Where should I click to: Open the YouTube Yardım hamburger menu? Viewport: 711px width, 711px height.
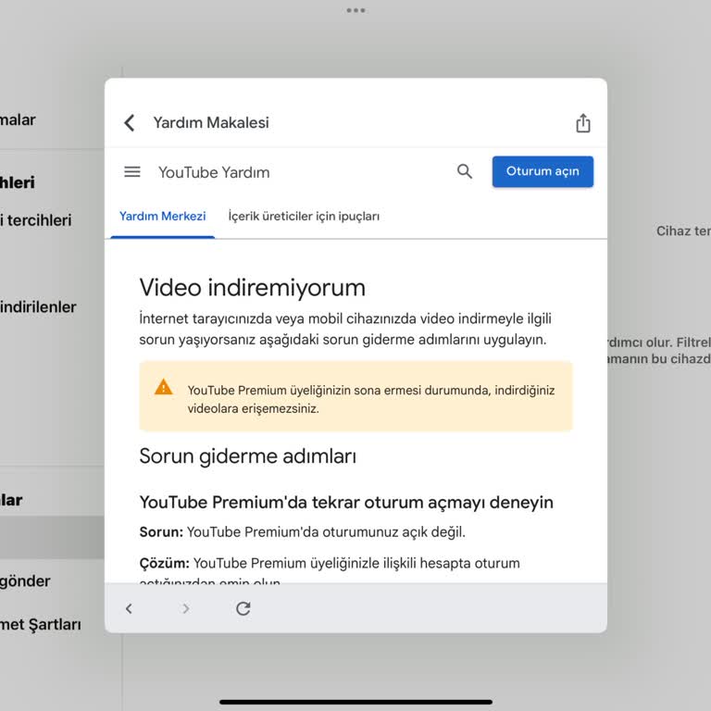132,172
